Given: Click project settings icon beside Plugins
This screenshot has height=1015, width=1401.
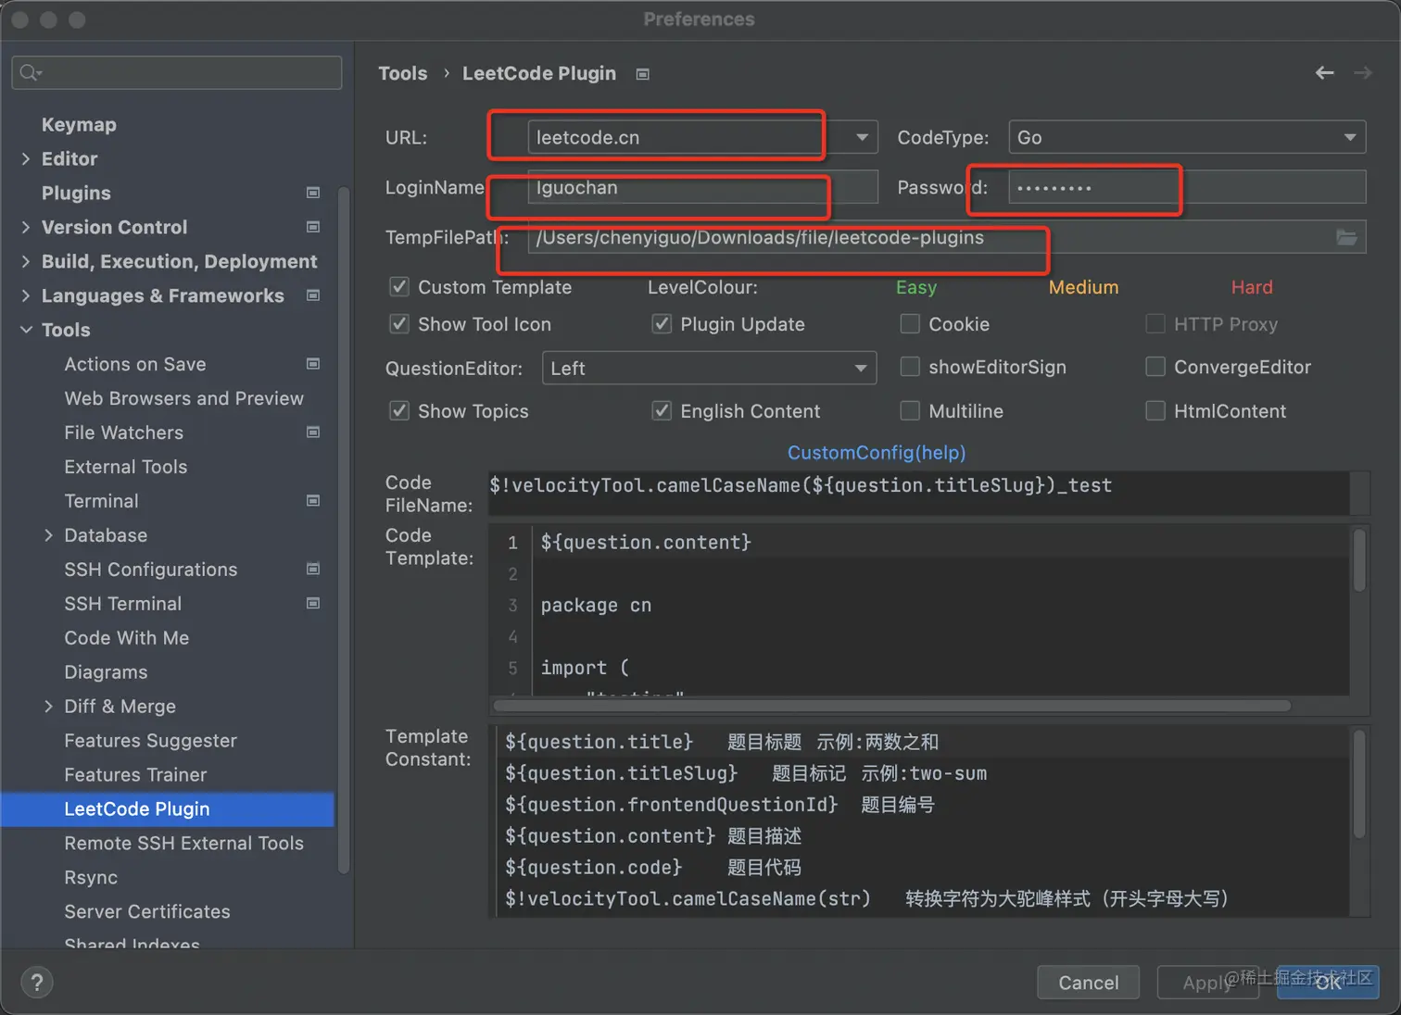Looking at the screenshot, I should (313, 193).
